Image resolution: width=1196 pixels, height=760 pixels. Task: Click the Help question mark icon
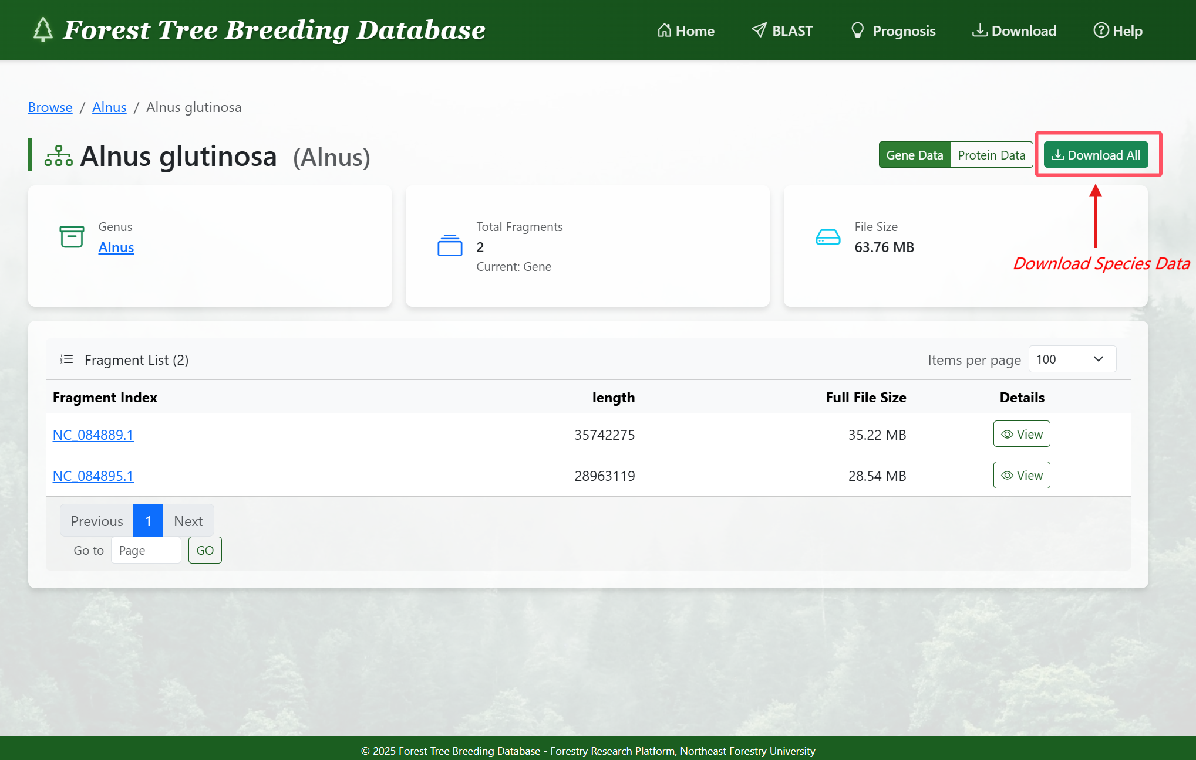(x=1101, y=30)
